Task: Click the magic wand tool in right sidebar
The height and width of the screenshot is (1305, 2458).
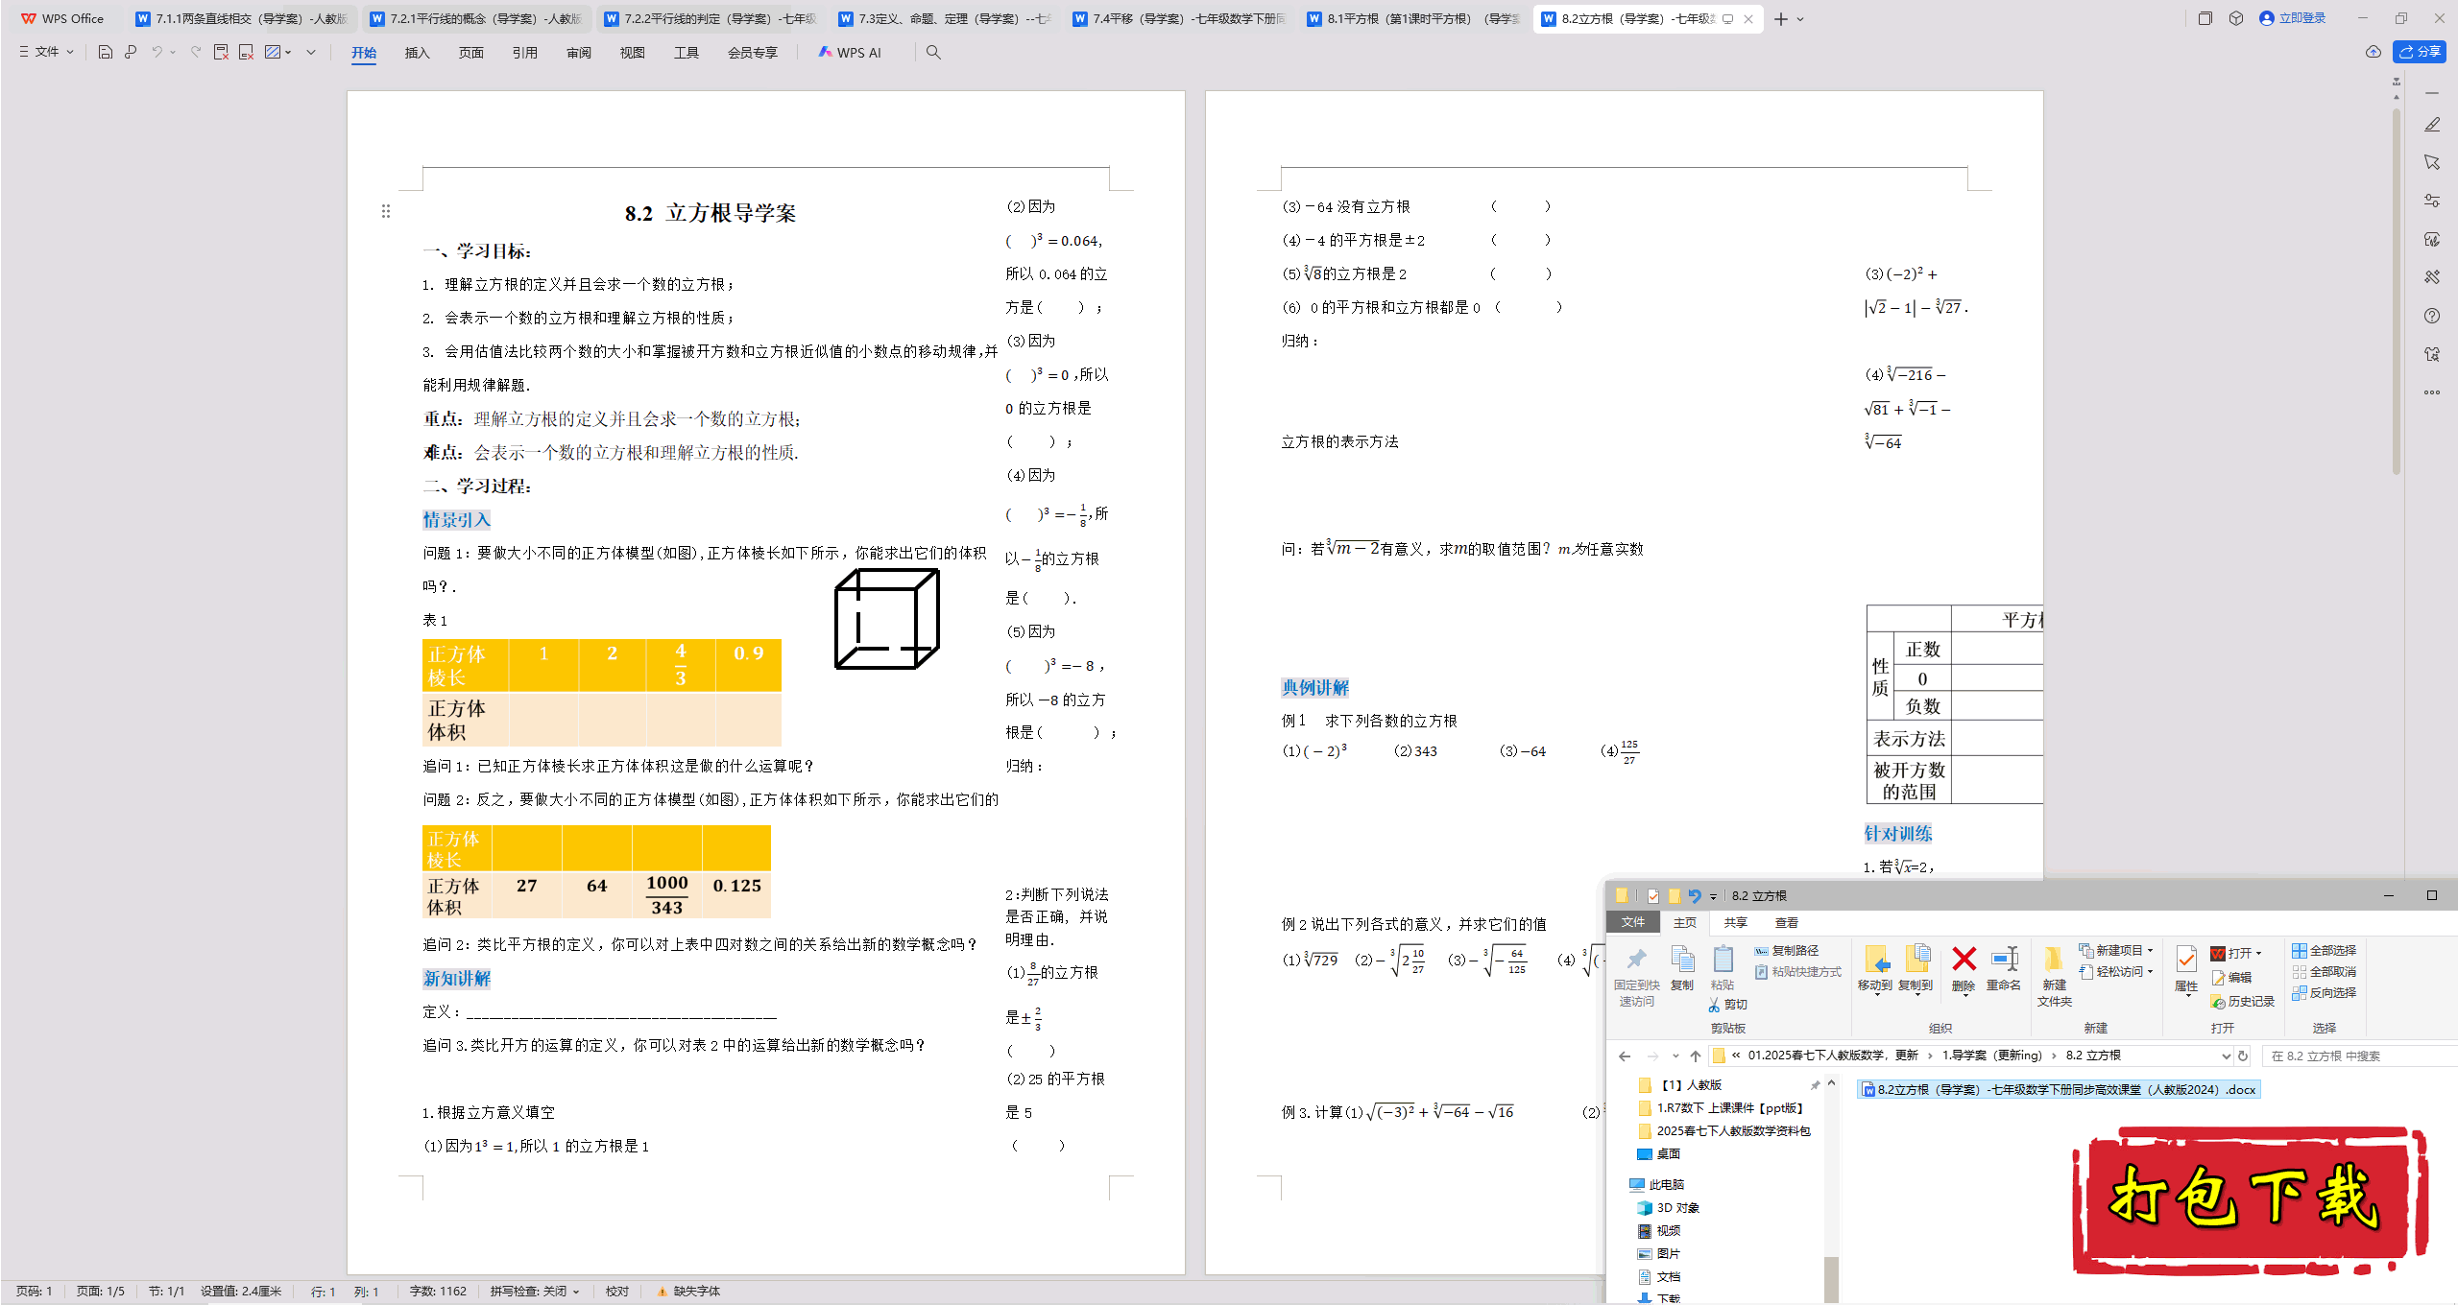Action: click(2432, 277)
